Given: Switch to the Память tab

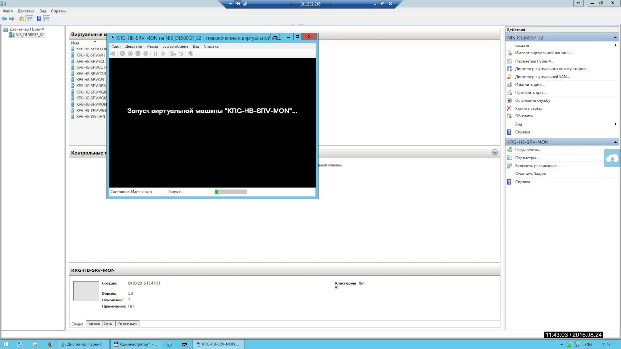Looking at the screenshot, I should (x=94, y=323).
